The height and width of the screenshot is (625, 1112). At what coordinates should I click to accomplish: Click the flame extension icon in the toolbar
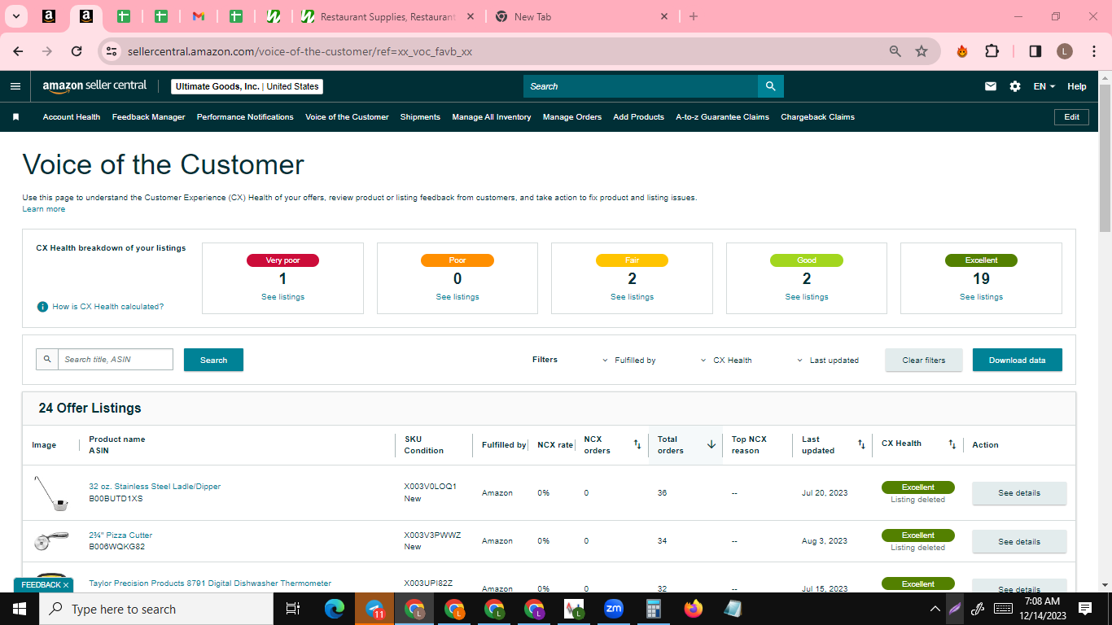click(x=962, y=51)
